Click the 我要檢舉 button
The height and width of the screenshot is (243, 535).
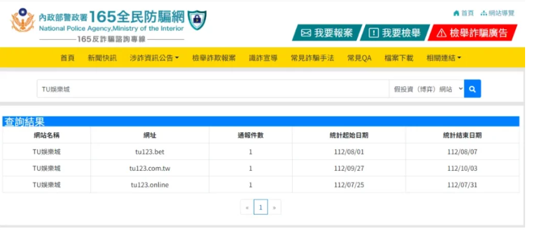click(394, 33)
